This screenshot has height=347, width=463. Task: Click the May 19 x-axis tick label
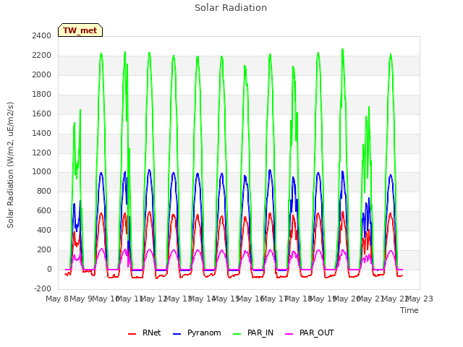[323, 299]
